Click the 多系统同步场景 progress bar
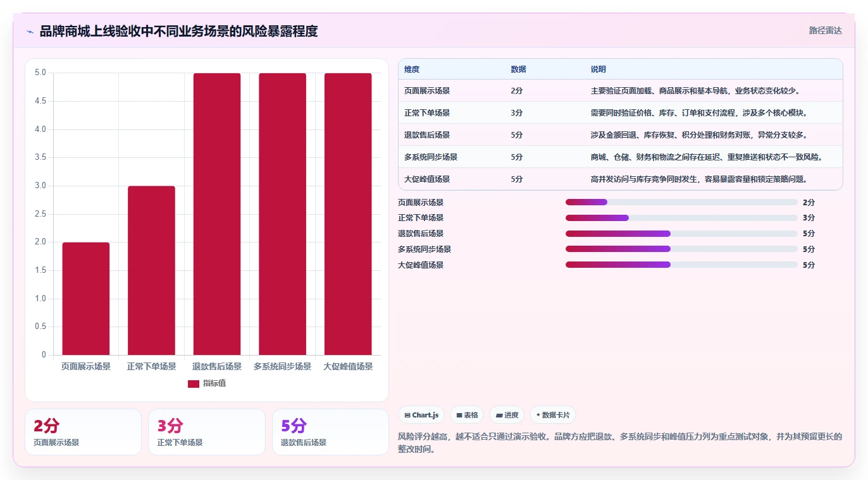 point(681,249)
